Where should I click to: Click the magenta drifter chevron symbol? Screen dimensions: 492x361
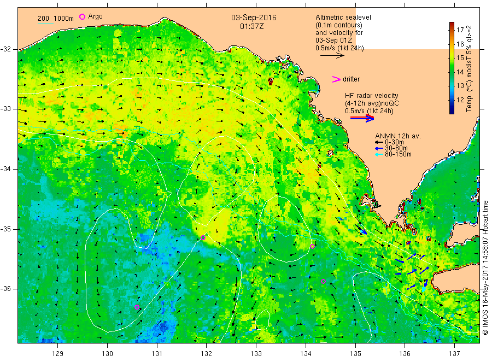tap(336, 79)
